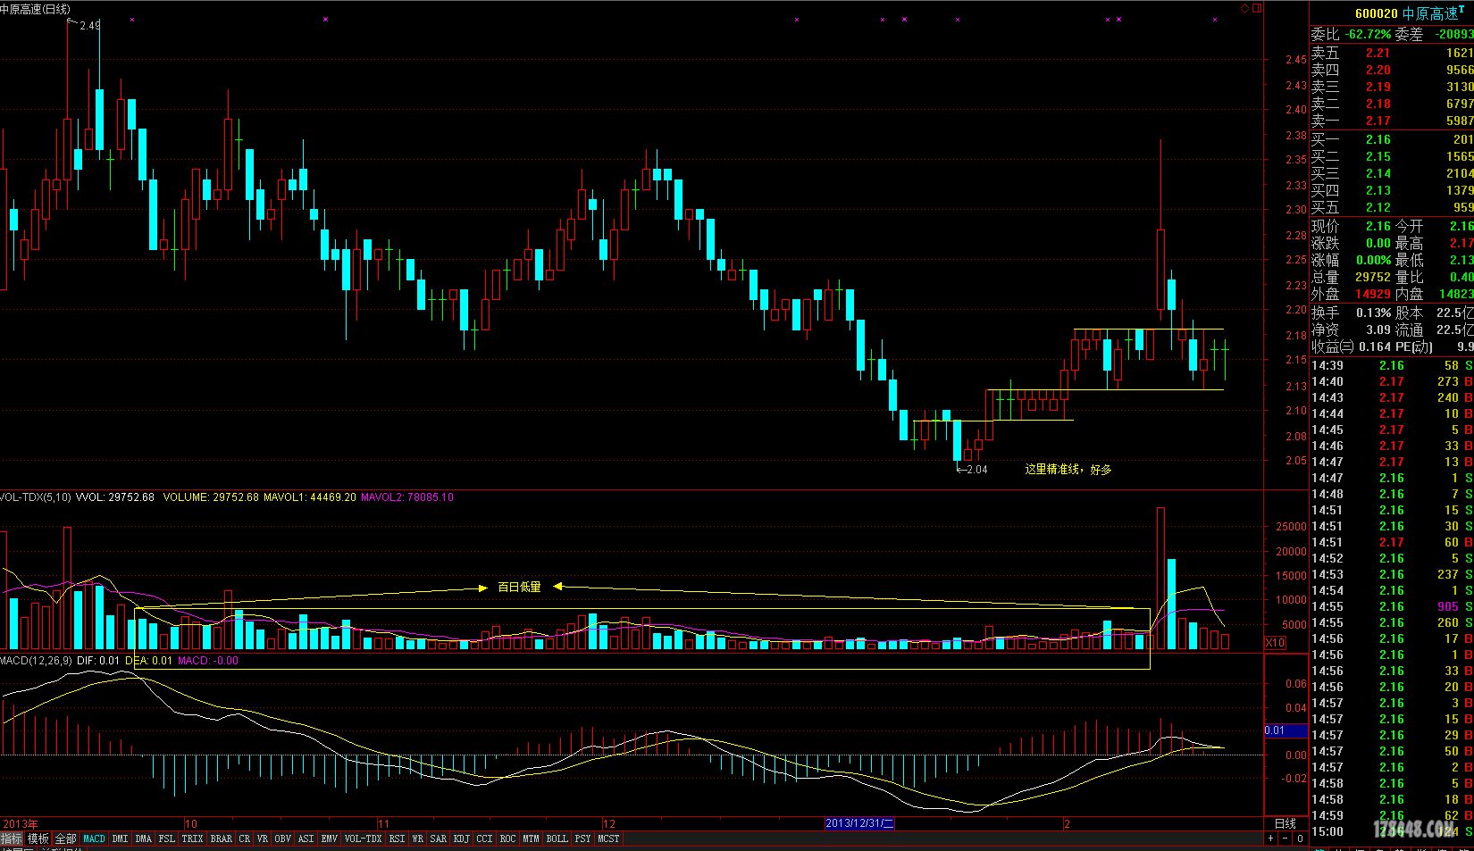Click the MACD(12,26,9) indicator label
This screenshot has height=851, width=1474.
point(36,661)
